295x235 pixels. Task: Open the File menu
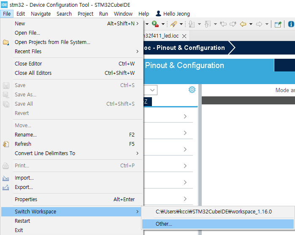point(7,14)
